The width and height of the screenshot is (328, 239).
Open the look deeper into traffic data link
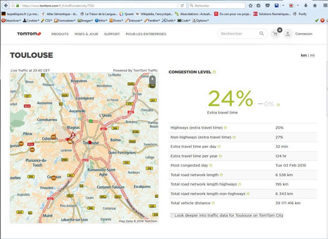(x=228, y=215)
